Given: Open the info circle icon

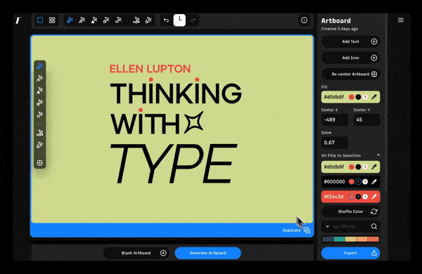Looking at the screenshot, I should (x=304, y=20).
